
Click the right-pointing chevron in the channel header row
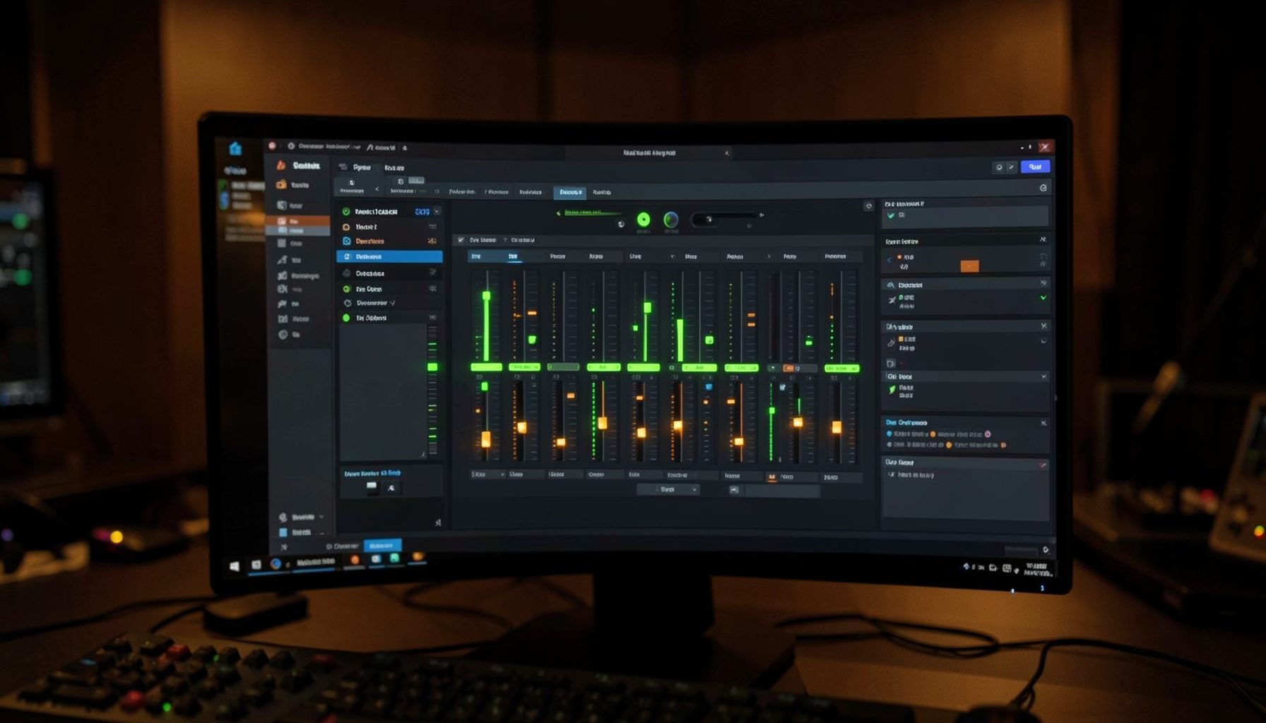[769, 256]
